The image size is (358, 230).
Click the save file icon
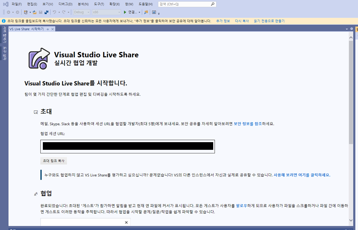(x=41, y=12)
